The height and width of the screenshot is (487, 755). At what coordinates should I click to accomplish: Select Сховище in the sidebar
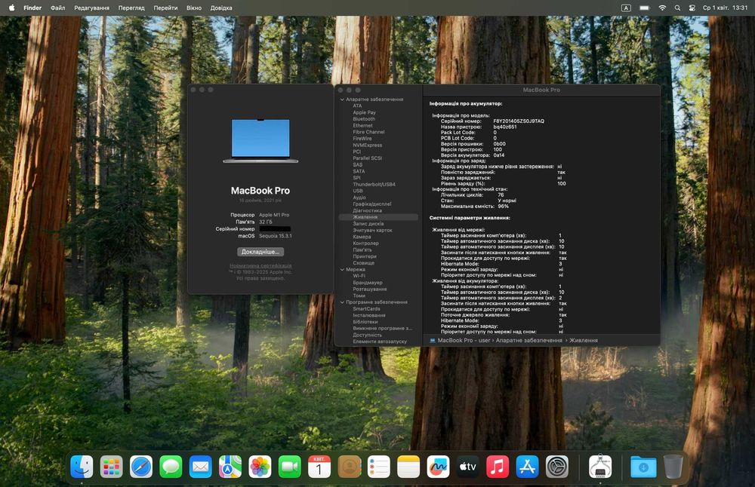[364, 263]
